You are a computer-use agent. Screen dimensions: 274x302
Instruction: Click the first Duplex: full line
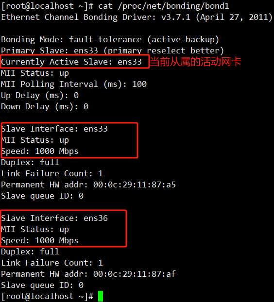pyautogui.click(x=30, y=162)
